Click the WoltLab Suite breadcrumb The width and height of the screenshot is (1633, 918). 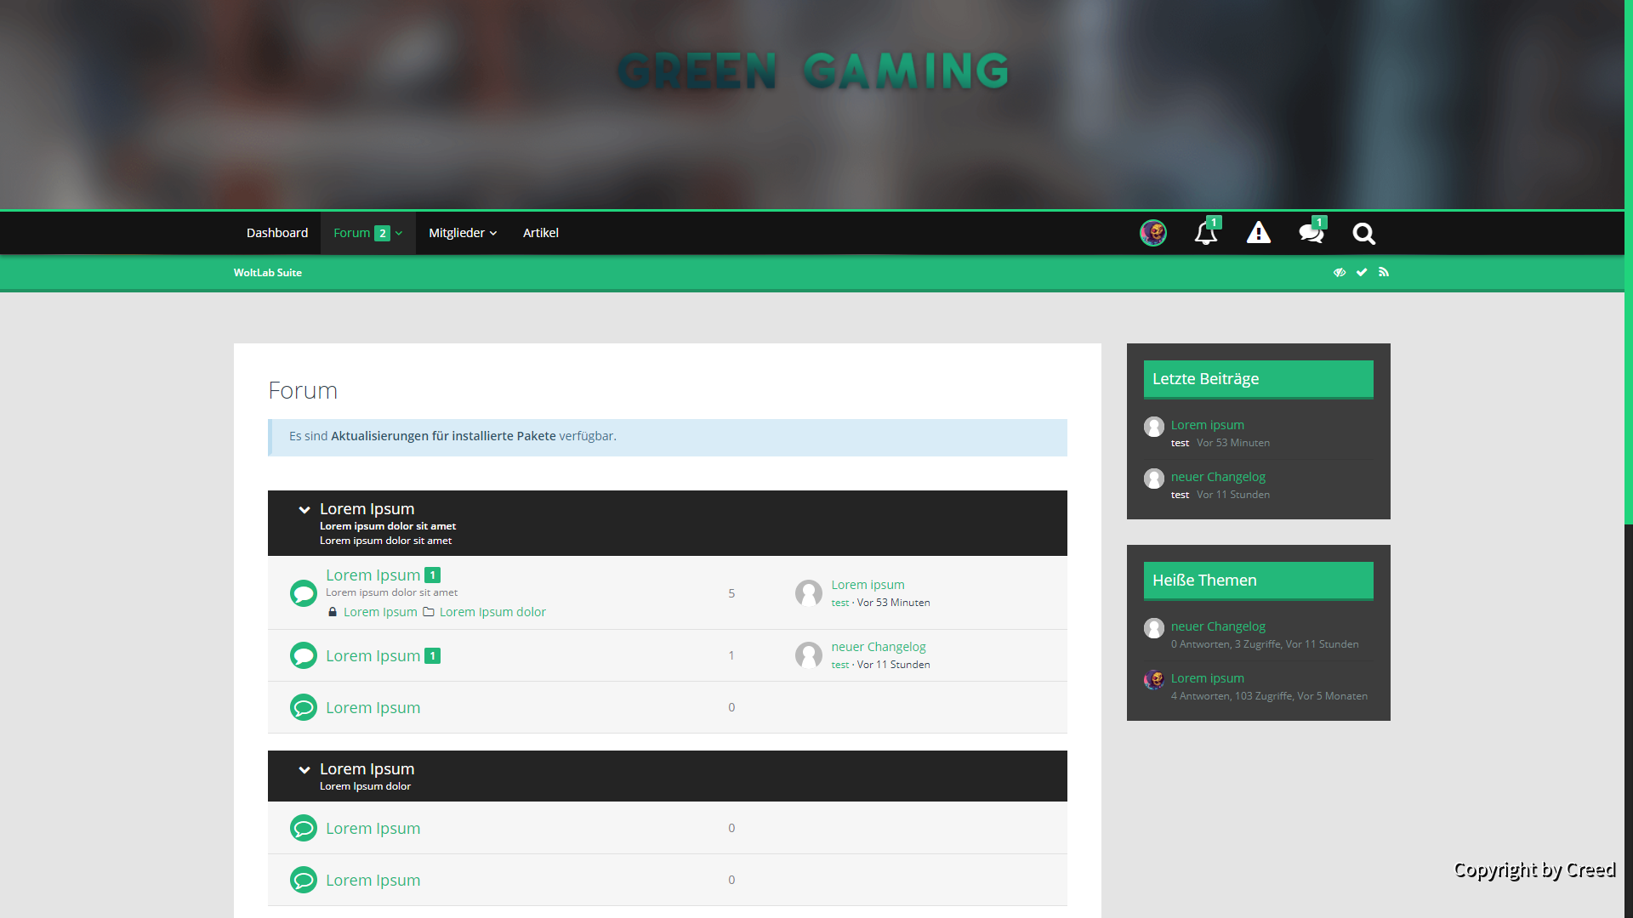coord(268,273)
